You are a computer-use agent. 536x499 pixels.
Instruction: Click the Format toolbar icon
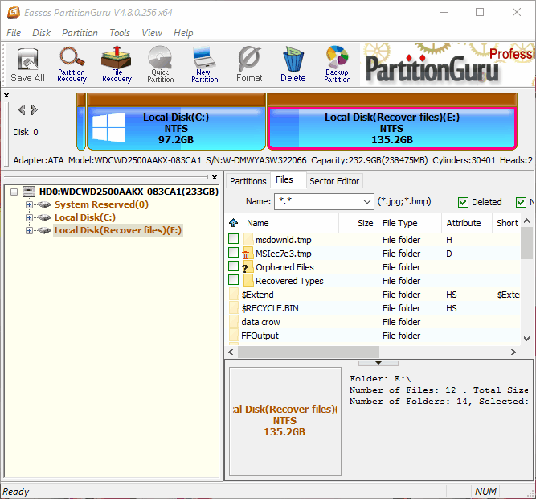(249, 64)
